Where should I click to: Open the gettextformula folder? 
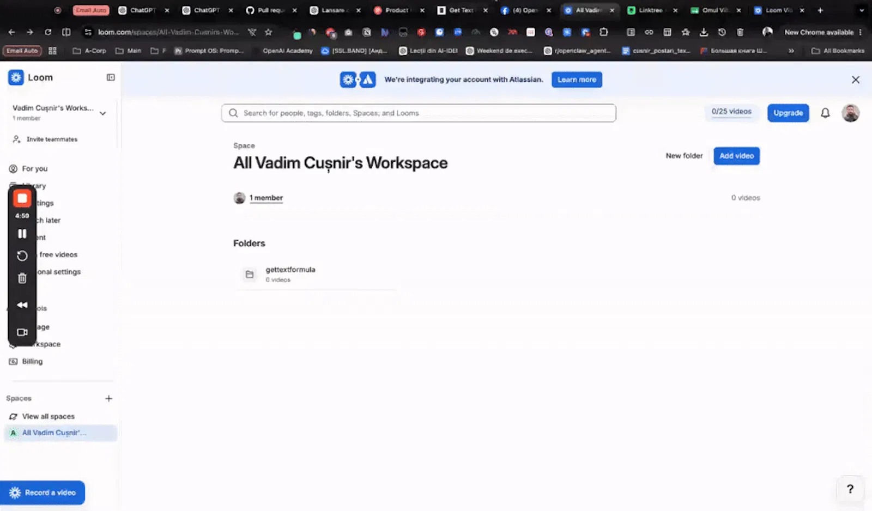(x=315, y=275)
